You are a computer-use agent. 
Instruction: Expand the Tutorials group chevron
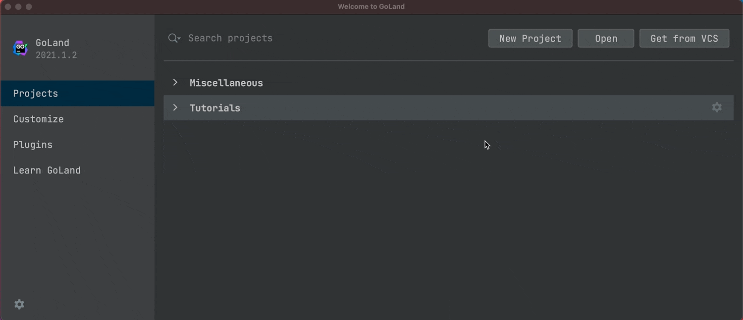[x=175, y=107]
